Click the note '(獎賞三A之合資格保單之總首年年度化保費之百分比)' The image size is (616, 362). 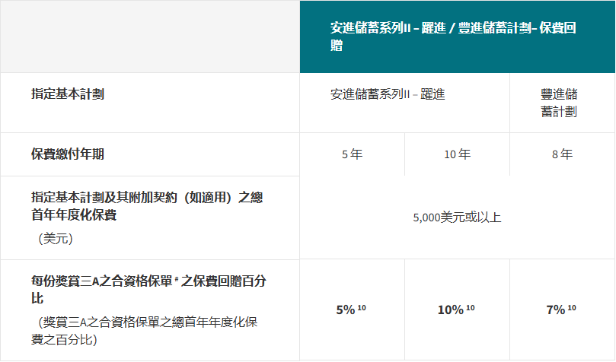click(x=144, y=331)
